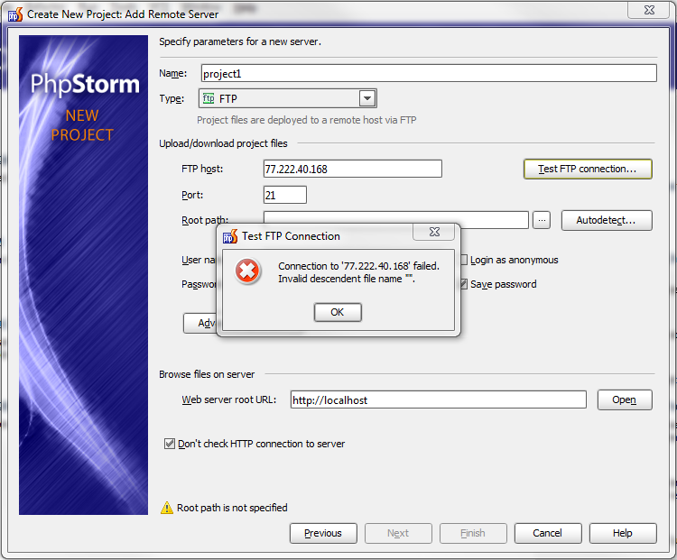
Task: Click the Cancel button
Action: point(548,533)
